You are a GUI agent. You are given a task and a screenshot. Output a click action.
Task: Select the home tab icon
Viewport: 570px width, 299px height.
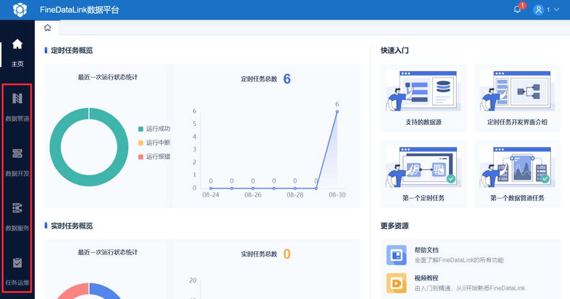pyautogui.click(x=47, y=28)
